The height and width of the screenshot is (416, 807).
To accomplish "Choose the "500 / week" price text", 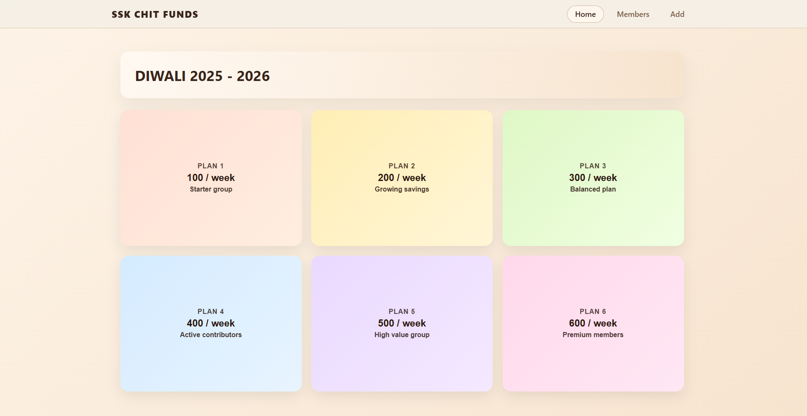I will [x=402, y=323].
